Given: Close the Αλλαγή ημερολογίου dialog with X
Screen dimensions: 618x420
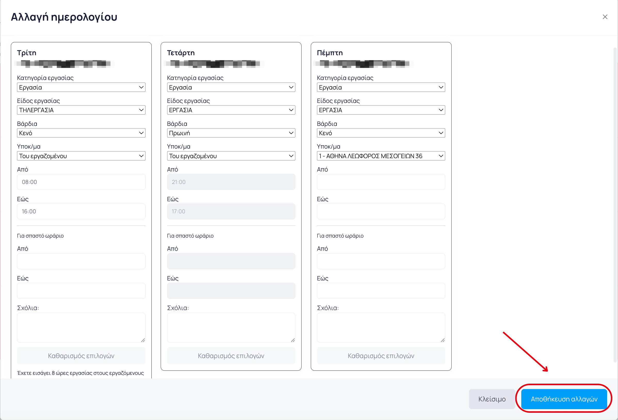Looking at the screenshot, I should pyautogui.click(x=605, y=17).
